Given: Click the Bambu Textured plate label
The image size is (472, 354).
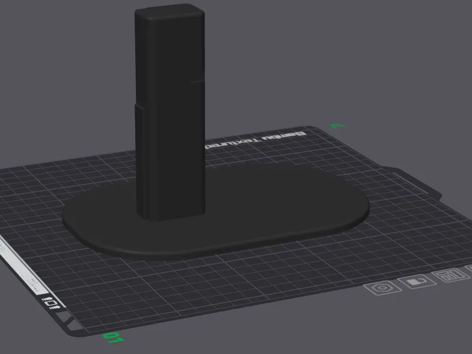Looking at the screenshot, I should [255, 140].
